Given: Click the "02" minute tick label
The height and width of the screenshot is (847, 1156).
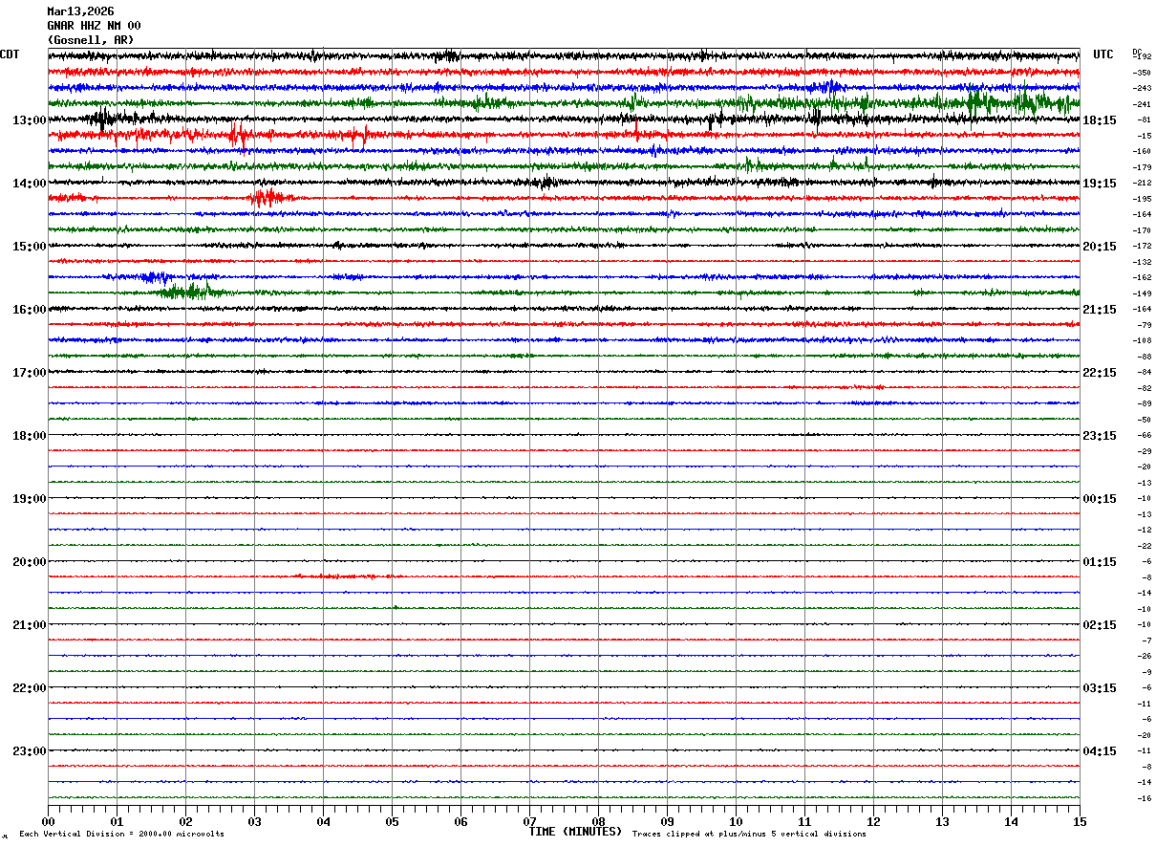Looking at the screenshot, I should tap(185, 821).
